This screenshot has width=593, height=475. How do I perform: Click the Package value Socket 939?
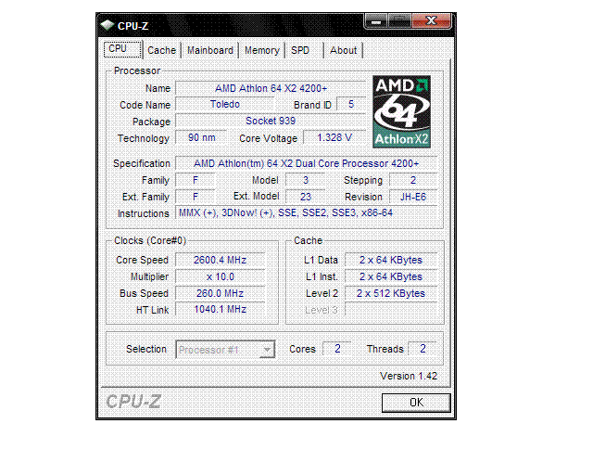pos(271,121)
